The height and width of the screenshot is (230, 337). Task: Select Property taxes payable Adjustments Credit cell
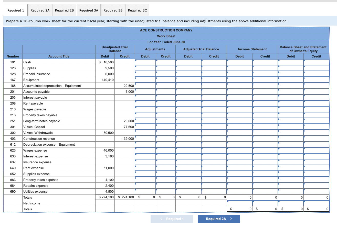[x=165, y=115]
